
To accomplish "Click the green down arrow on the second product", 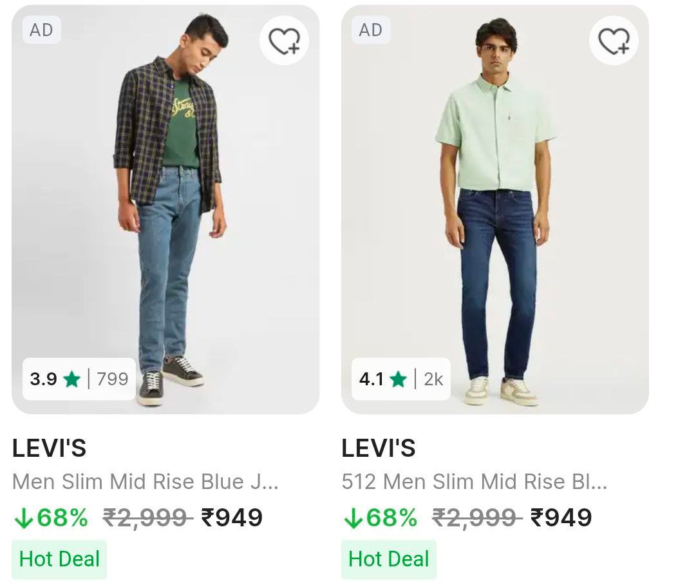I will [353, 519].
